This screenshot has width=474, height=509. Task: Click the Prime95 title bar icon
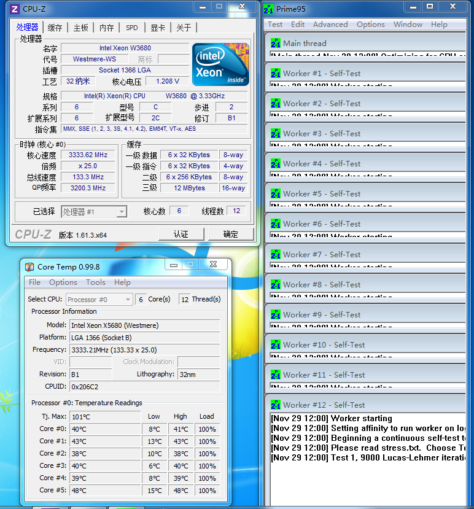pos(268,9)
